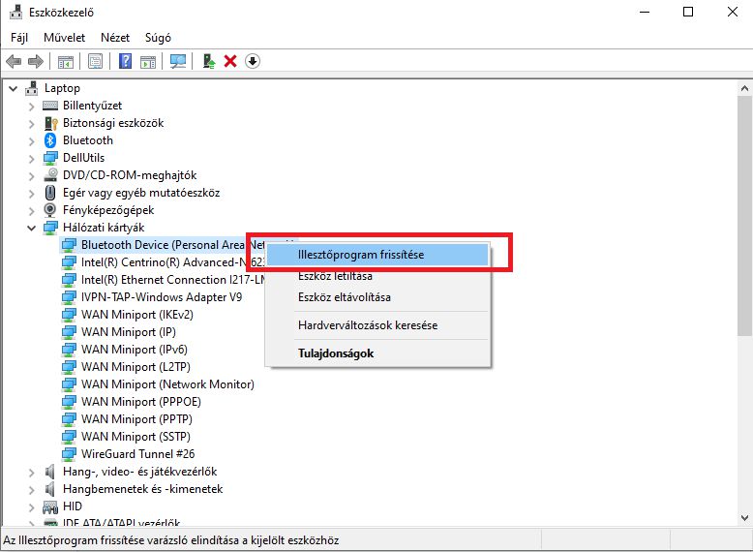The height and width of the screenshot is (552, 753).
Task: Choose Illesztőprogram frissítése from context menu
Action: click(361, 255)
